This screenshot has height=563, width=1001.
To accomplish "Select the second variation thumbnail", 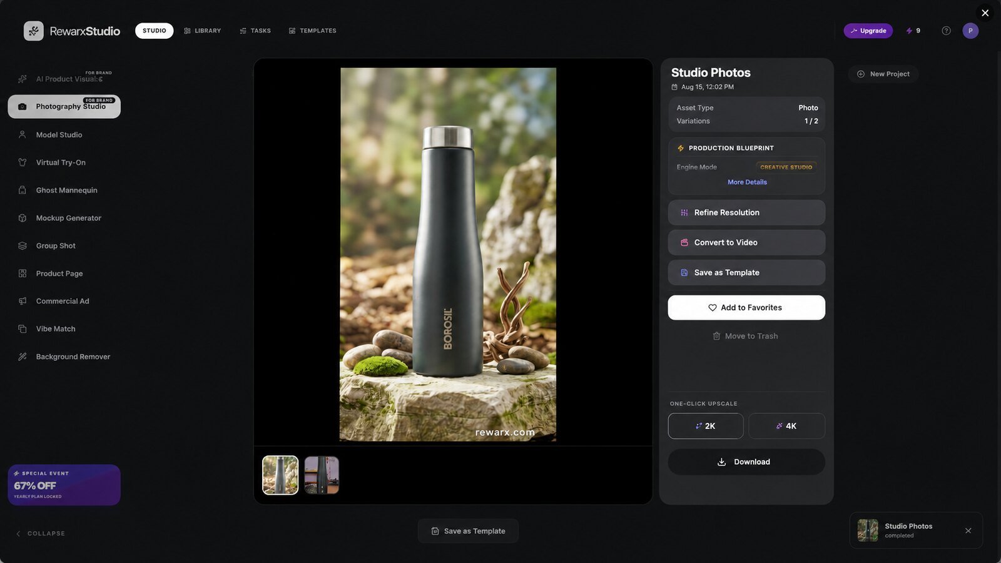I will coord(322,475).
